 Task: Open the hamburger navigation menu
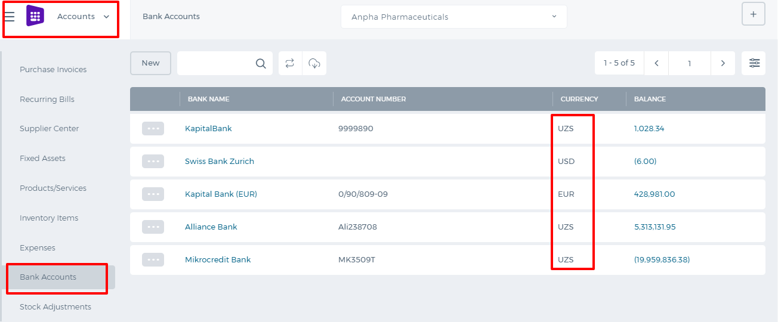point(10,17)
